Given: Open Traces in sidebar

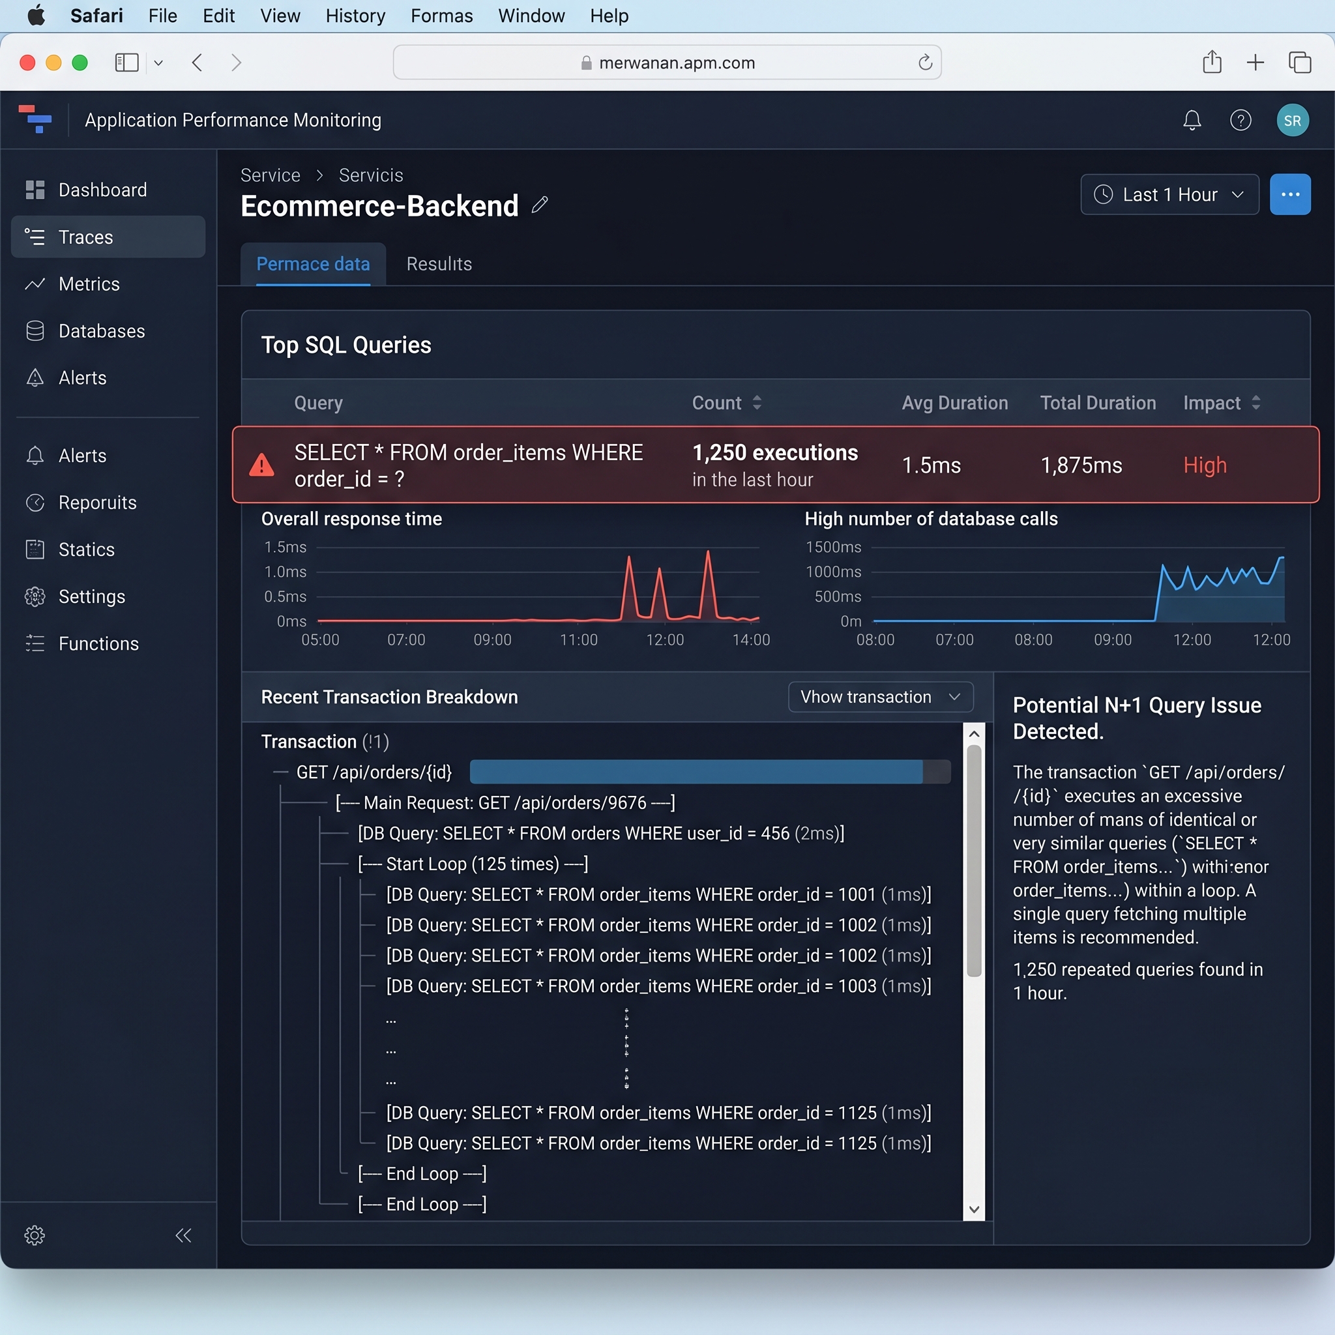Looking at the screenshot, I should tap(108, 237).
